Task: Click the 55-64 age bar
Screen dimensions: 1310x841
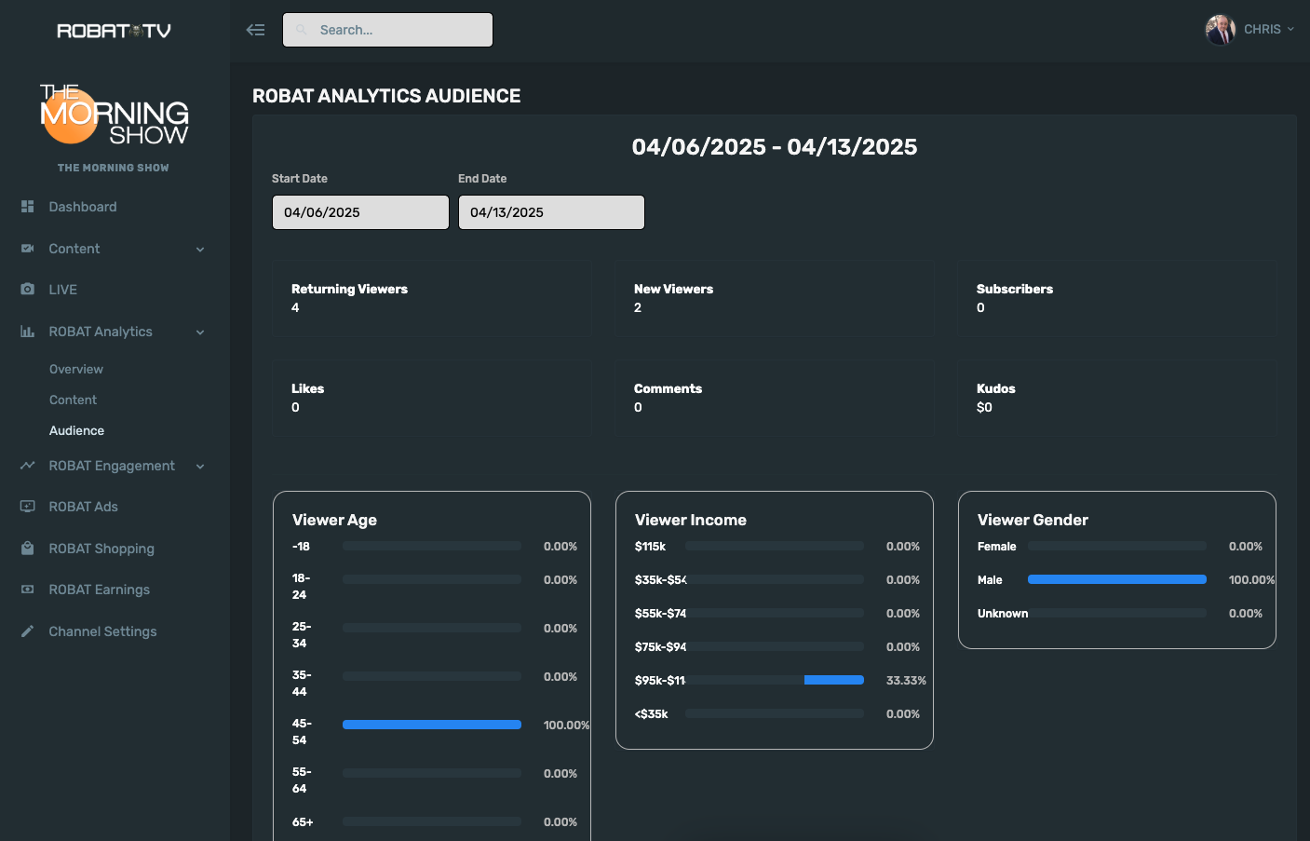Action: [432, 773]
